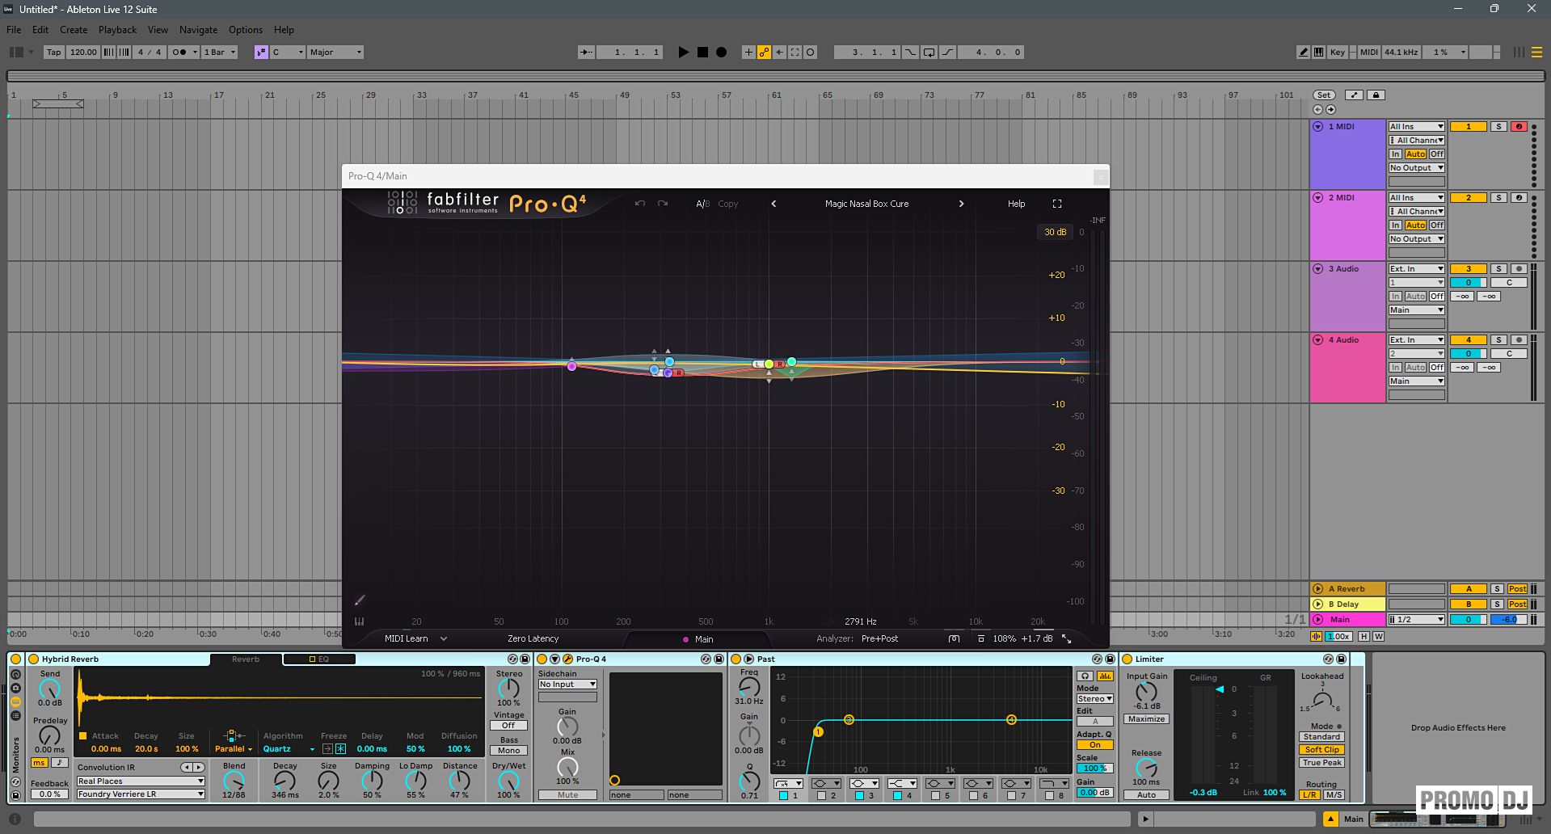Image resolution: width=1551 pixels, height=834 pixels.
Task: Open the Navigate menu
Action: pyautogui.click(x=198, y=30)
